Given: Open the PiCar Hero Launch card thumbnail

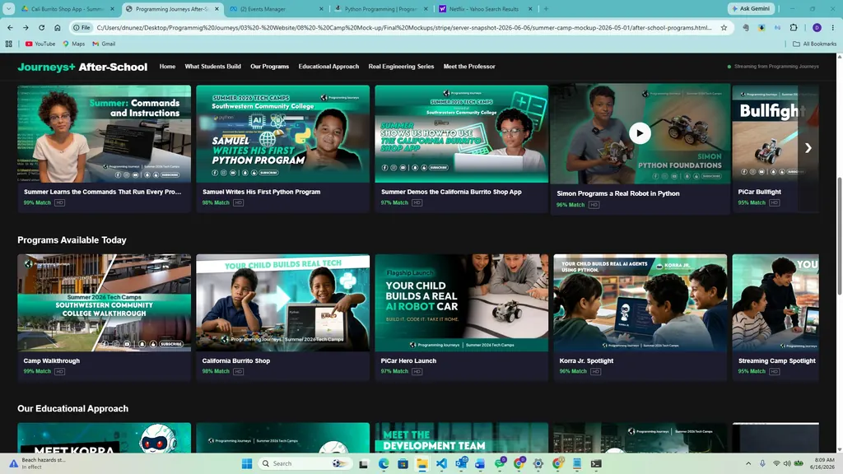Looking at the screenshot, I should (x=461, y=303).
